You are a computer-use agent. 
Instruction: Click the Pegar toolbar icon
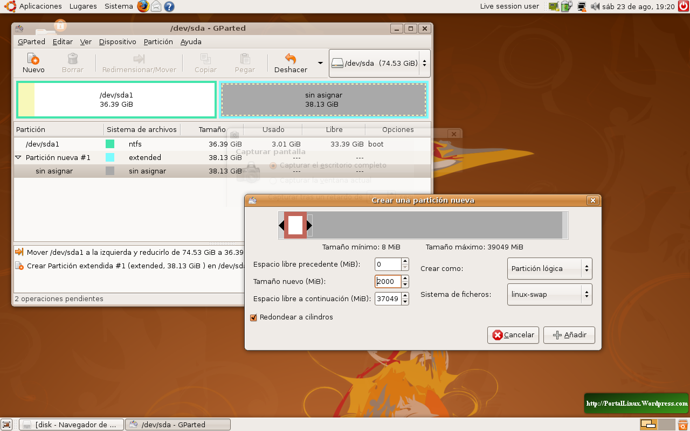[245, 59]
